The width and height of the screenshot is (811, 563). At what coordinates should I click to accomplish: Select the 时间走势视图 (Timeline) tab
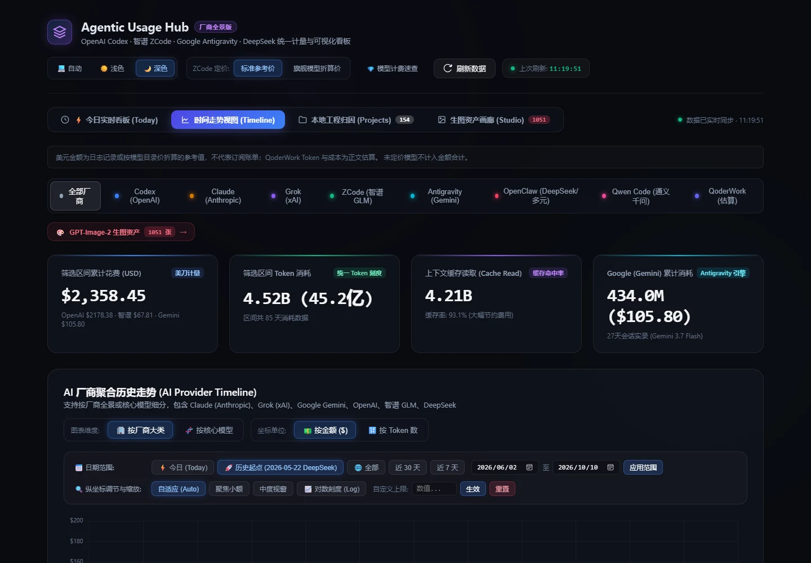(228, 120)
